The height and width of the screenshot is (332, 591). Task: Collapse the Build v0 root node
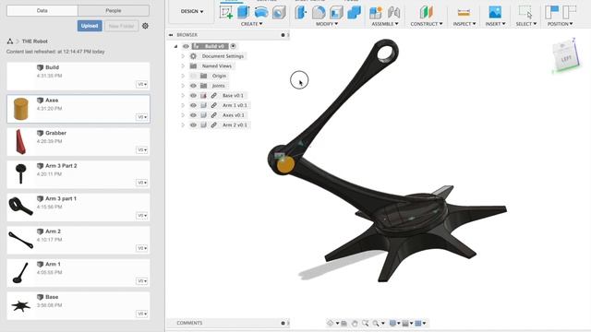(175, 46)
